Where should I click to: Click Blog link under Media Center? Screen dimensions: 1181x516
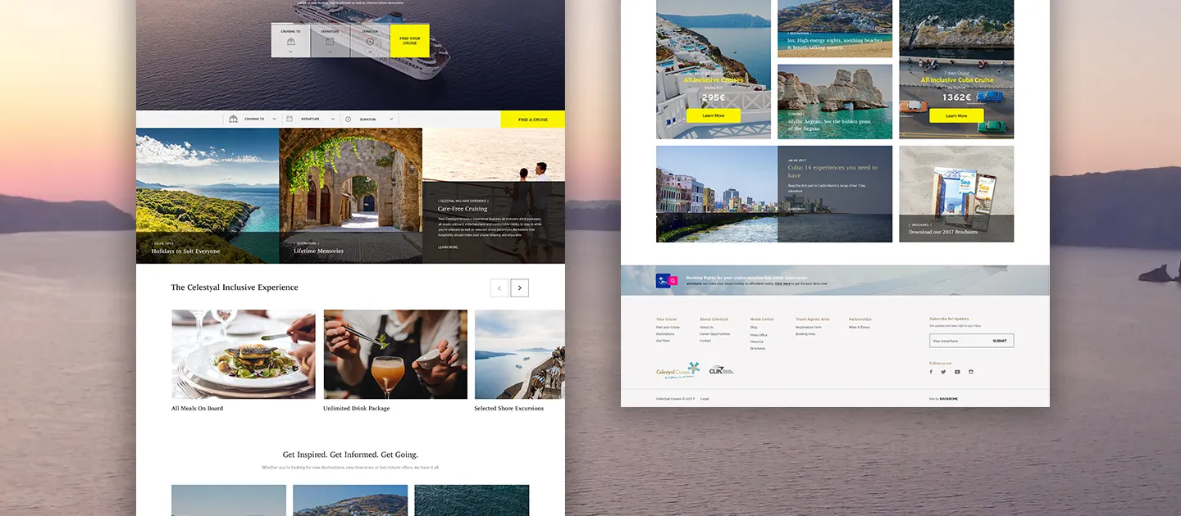click(x=754, y=328)
